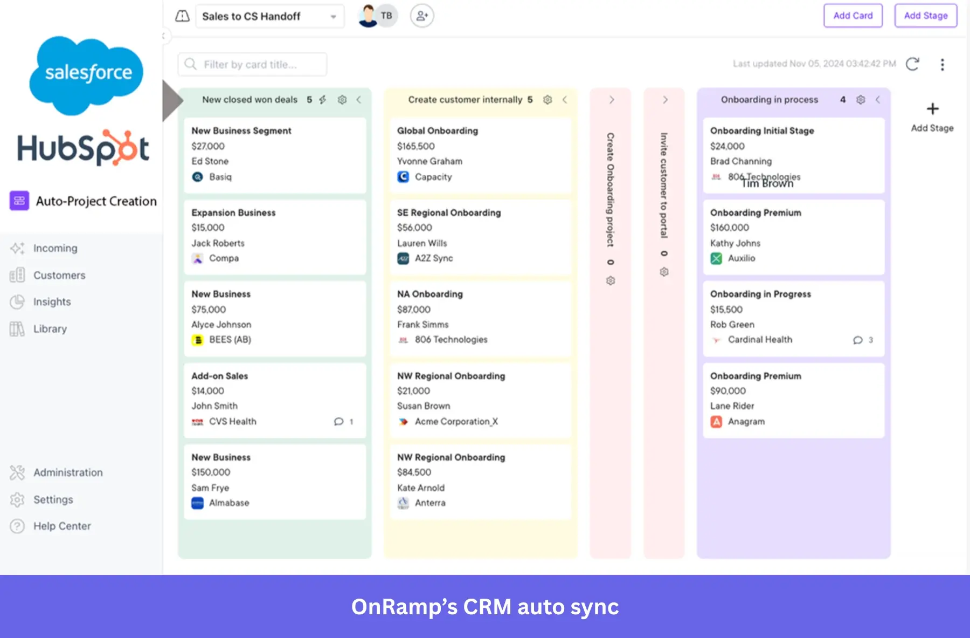Click the lightning automation icon on New closed won deals
This screenshot has height=638, width=970.
(x=323, y=100)
